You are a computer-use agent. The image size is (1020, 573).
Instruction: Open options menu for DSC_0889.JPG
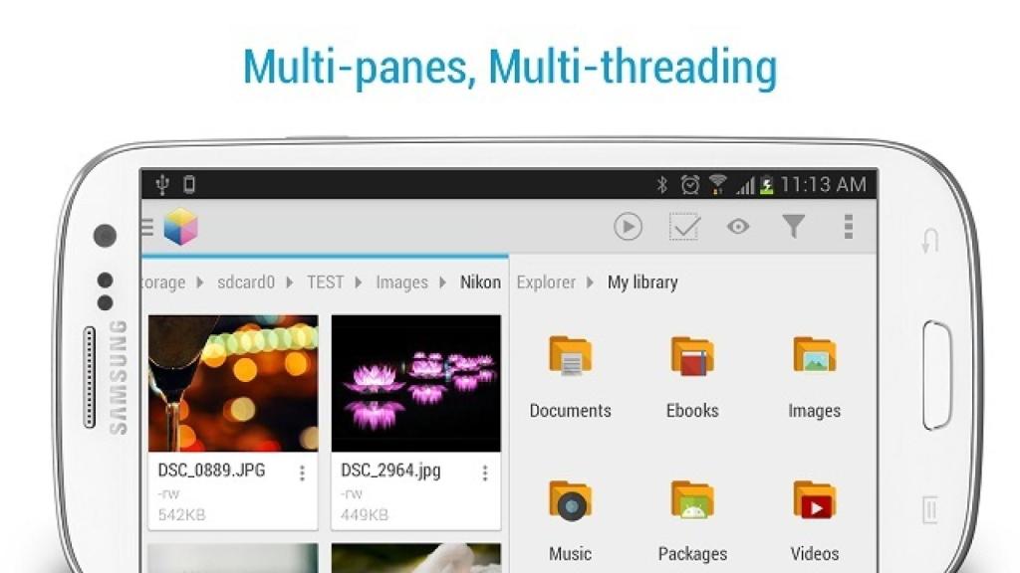(x=302, y=473)
